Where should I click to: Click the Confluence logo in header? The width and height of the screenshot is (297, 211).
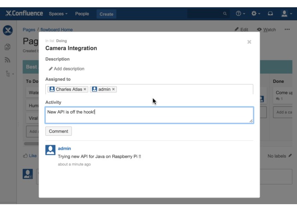[24, 13]
